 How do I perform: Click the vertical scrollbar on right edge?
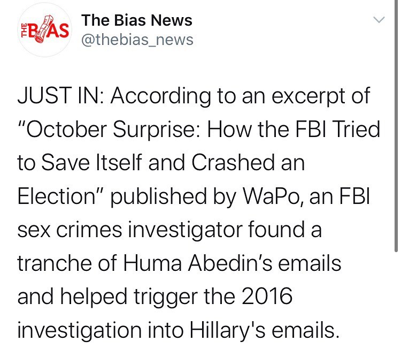coord(396,126)
